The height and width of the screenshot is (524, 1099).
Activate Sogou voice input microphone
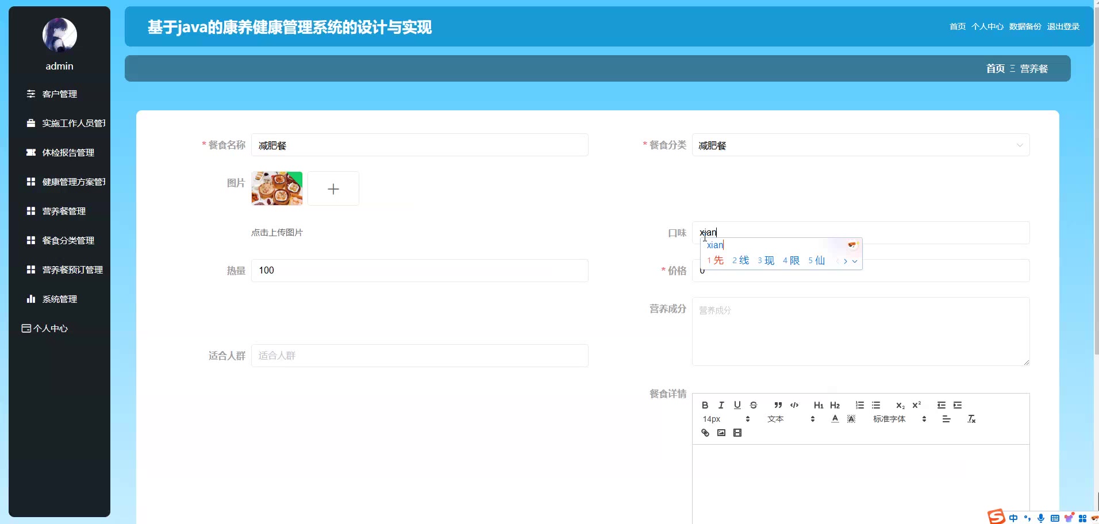(x=1041, y=518)
